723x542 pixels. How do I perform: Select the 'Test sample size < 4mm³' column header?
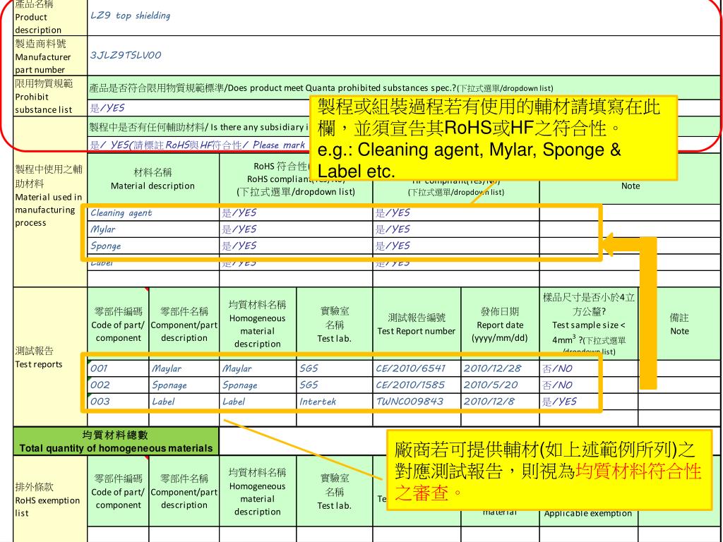(x=589, y=324)
